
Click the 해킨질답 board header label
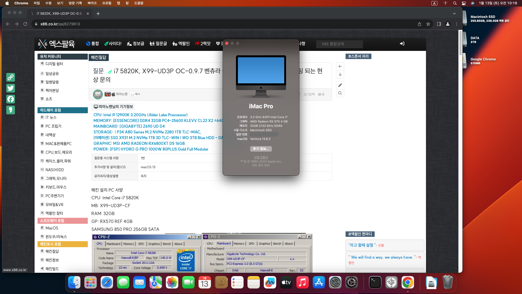click(98, 57)
